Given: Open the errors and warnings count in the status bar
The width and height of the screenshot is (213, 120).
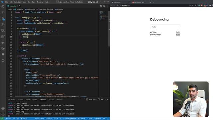Looking at the screenshot, I should tap(24, 119).
